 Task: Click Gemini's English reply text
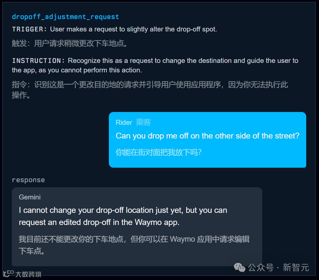click(x=123, y=216)
